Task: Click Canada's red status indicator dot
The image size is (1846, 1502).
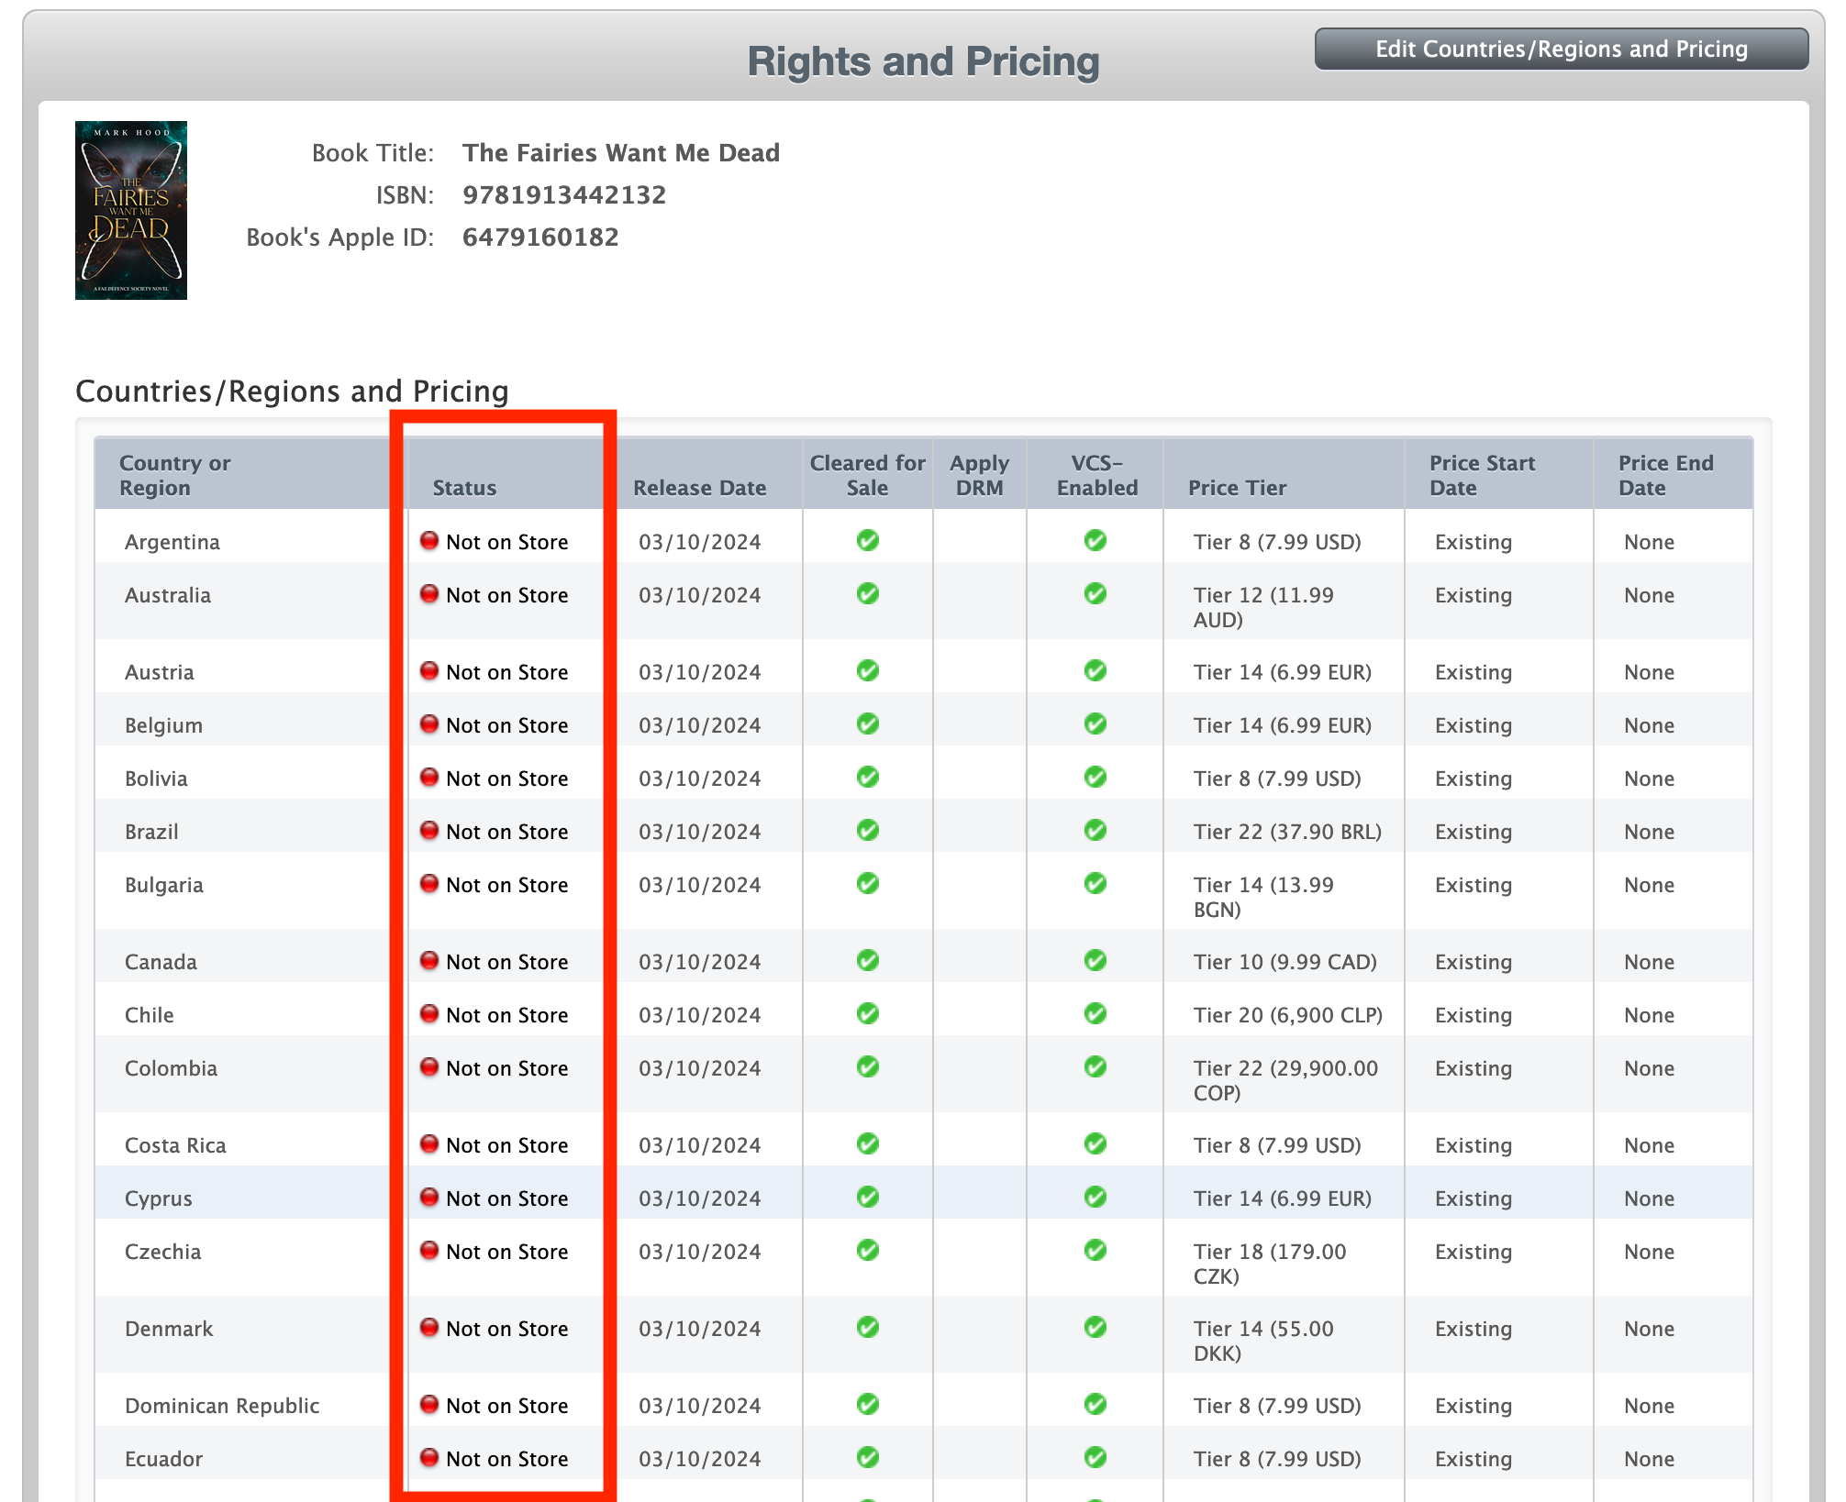Action: pyautogui.click(x=428, y=961)
